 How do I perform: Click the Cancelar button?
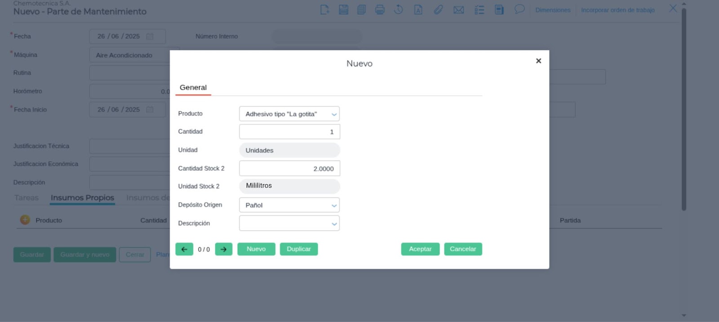point(463,249)
